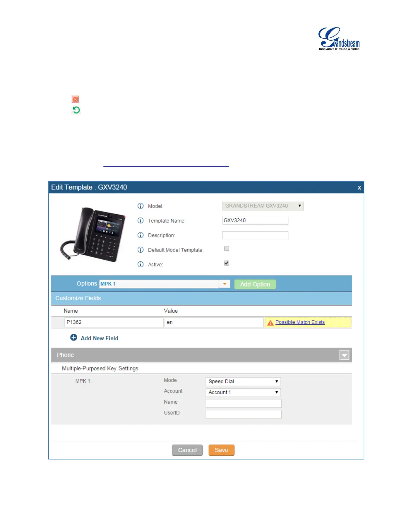Click info icon beside Default Model Template
Image resolution: width=411 pixels, height=532 pixels.
[x=141, y=250]
